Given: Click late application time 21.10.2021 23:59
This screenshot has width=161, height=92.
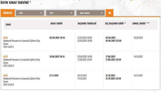Looking at the screenshot, I should tap(113, 79).
